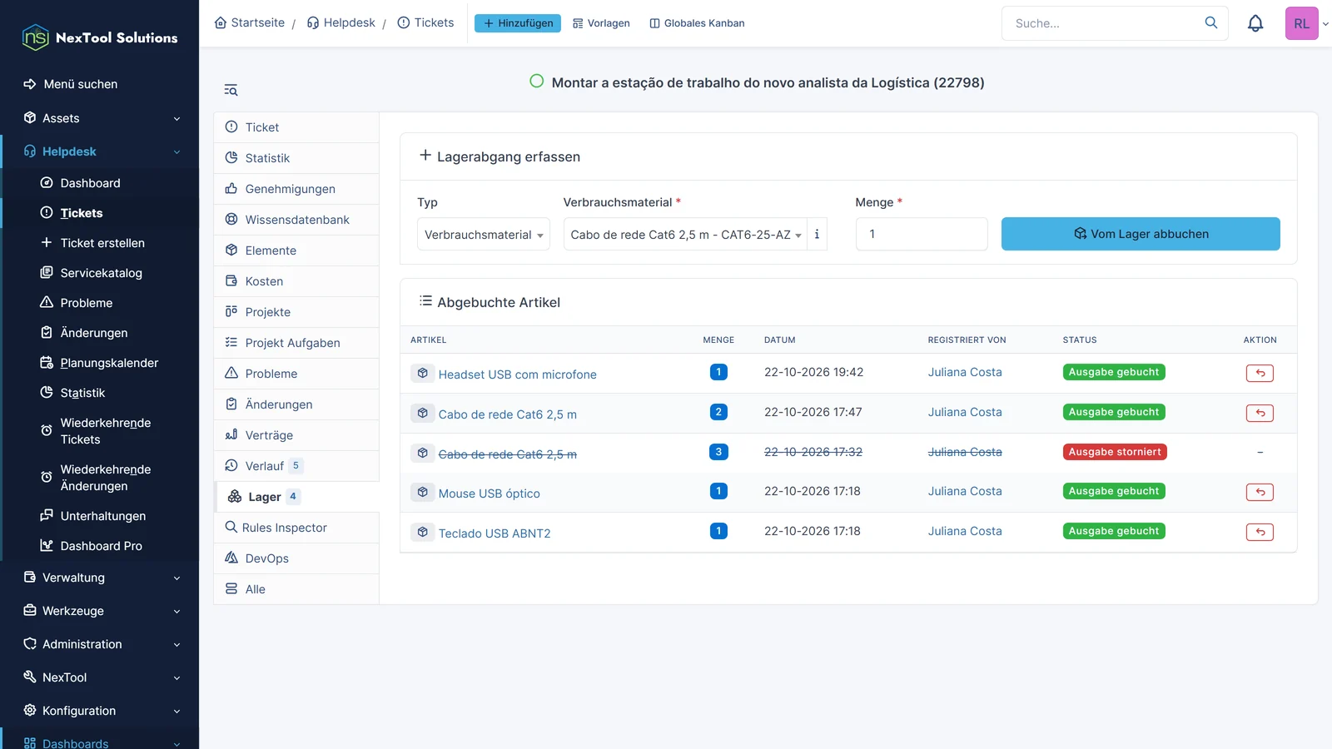This screenshot has height=749, width=1332.
Task: Expand the Administration sidebar section
Action: [x=100, y=644]
